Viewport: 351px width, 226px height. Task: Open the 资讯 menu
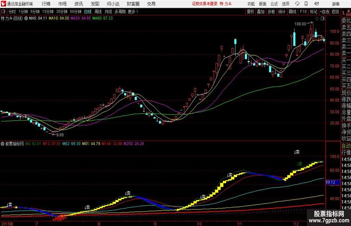(x=78, y=4)
